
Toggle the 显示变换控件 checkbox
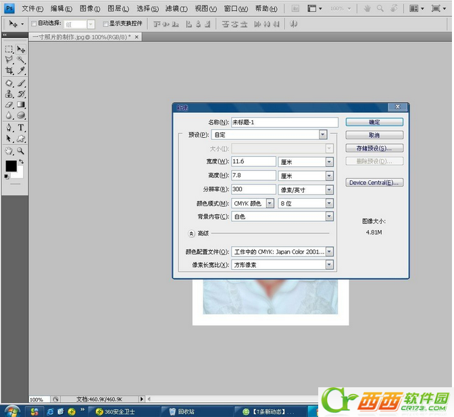pos(105,24)
